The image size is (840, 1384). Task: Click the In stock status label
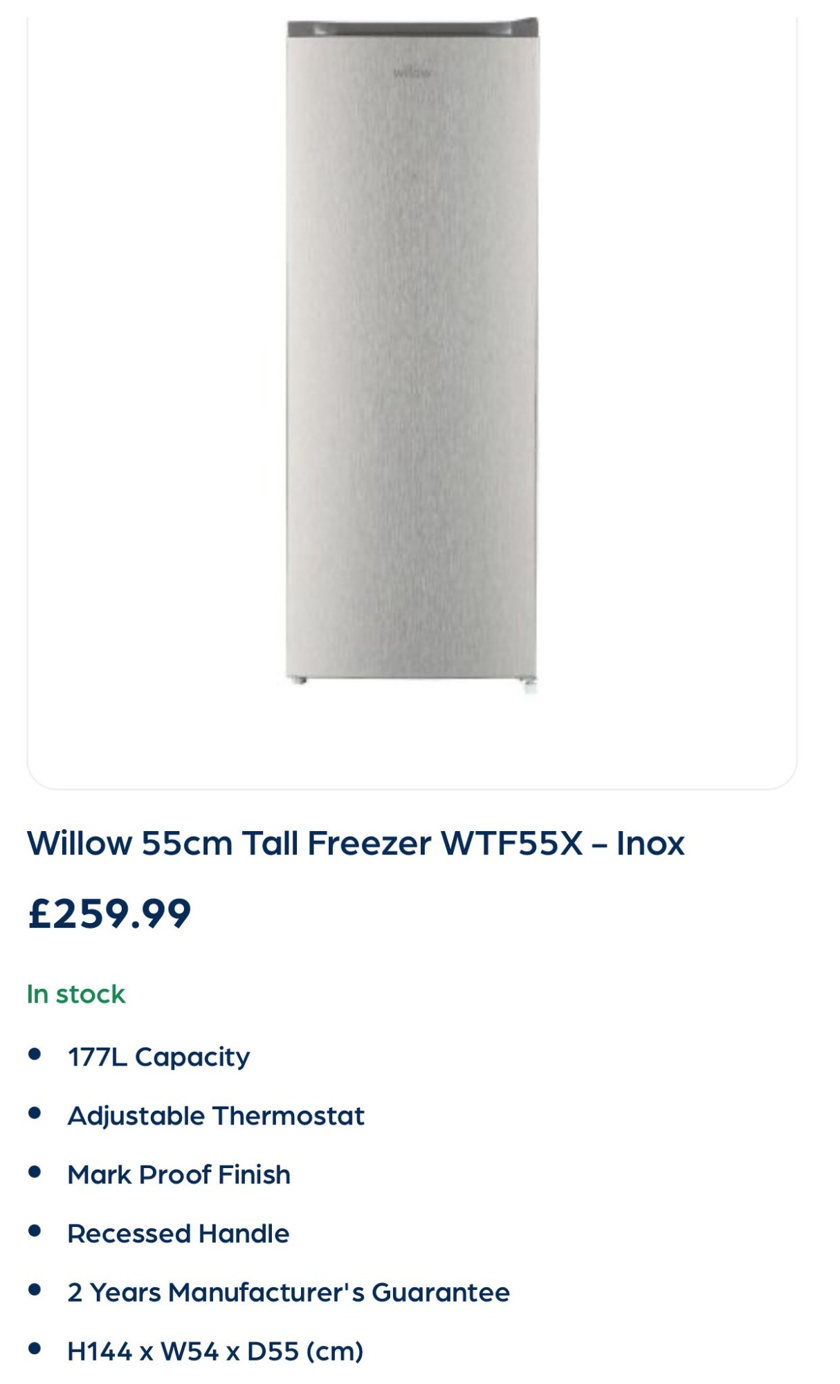pyautogui.click(x=76, y=994)
